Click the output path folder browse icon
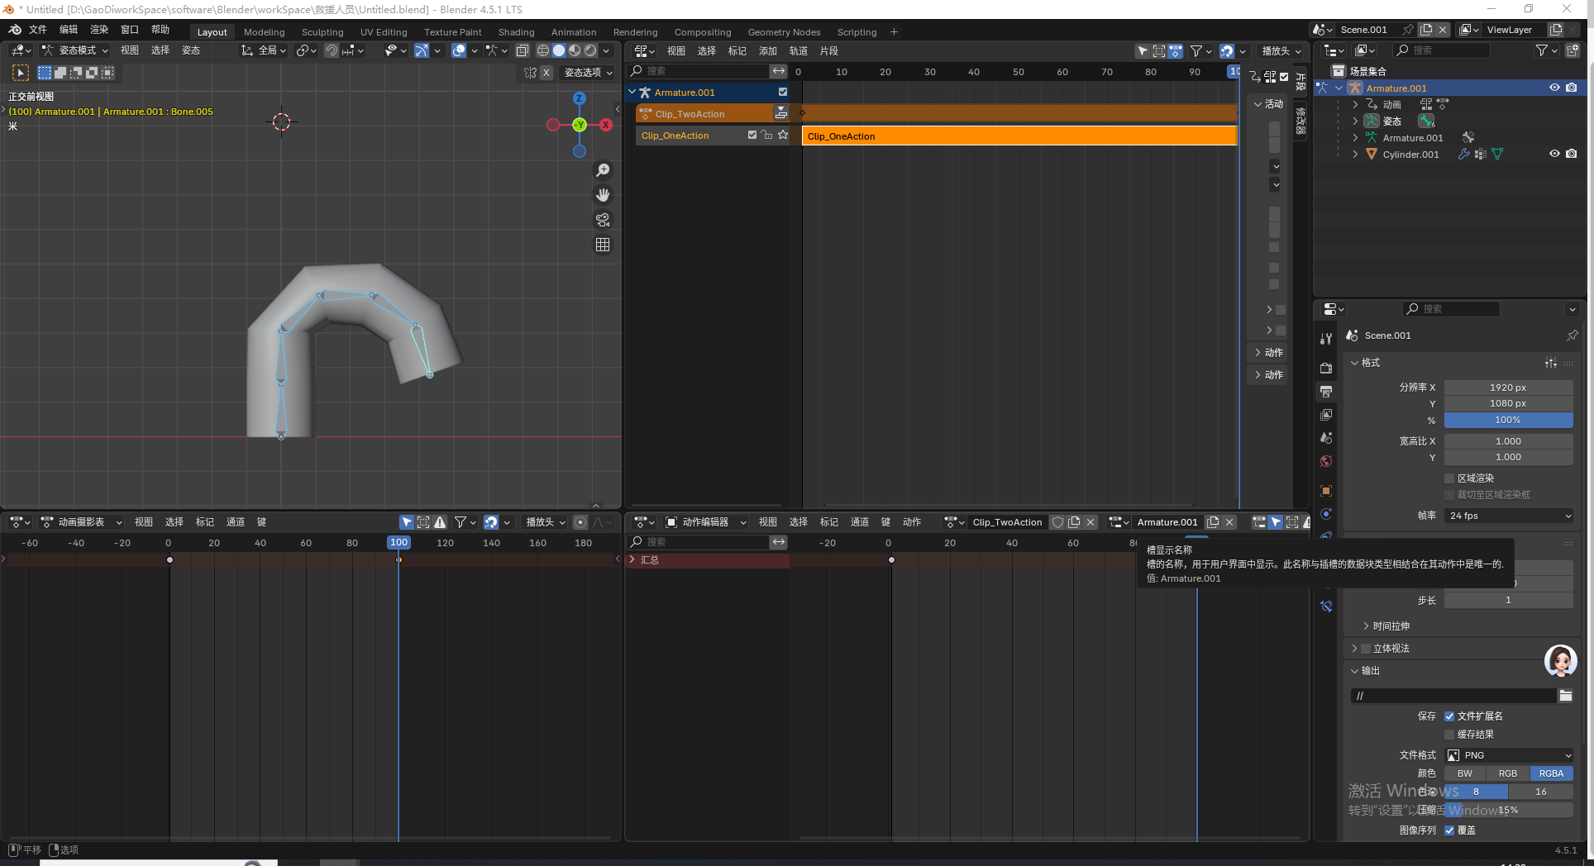The image size is (1594, 866). 1565,696
